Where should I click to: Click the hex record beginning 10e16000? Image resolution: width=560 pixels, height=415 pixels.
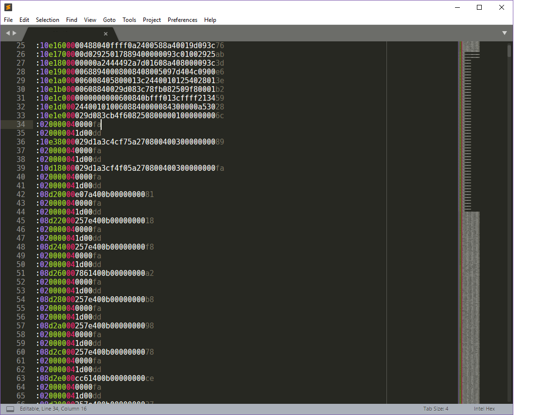point(130,46)
